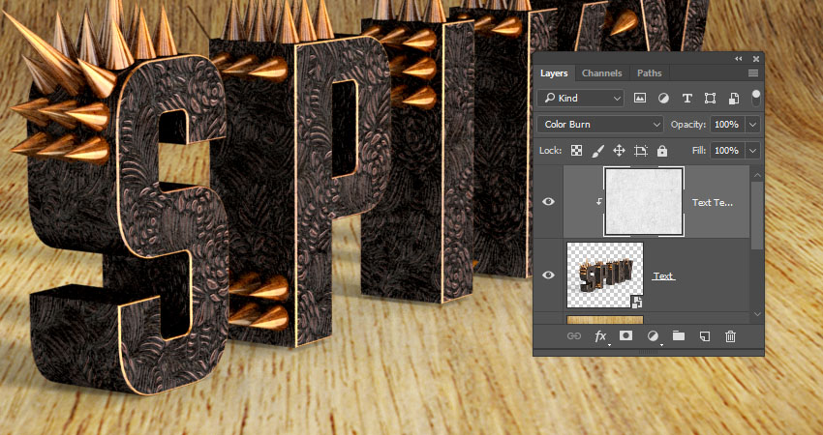
Task: Click the Fill value field
Action: 727,151
